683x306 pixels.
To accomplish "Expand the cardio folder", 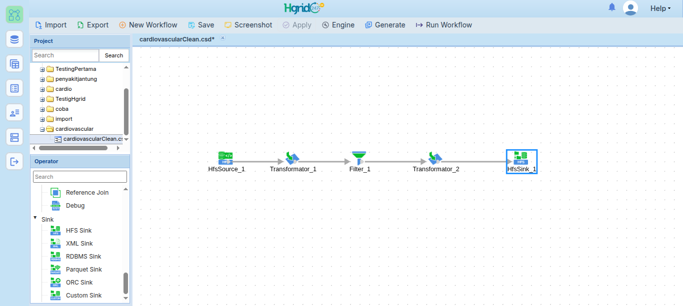I will pos(42,89).
